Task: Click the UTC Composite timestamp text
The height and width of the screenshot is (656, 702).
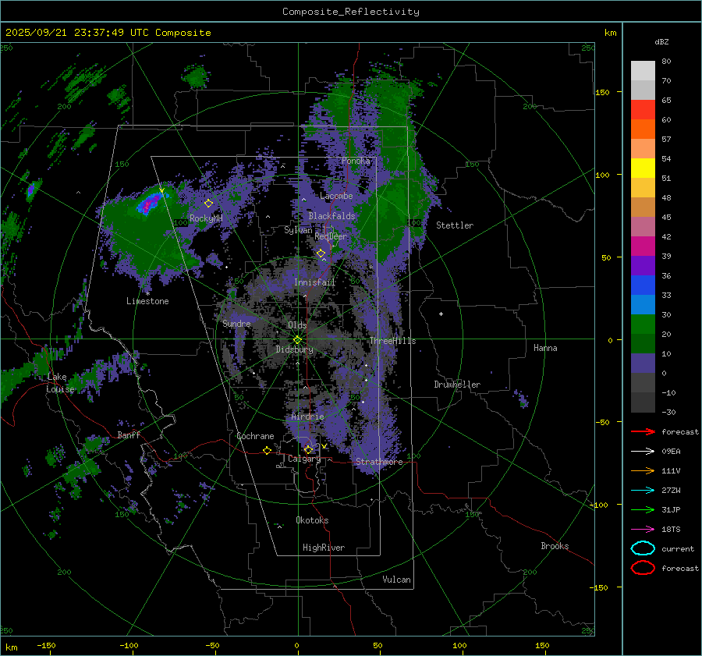Action: (x=108, y=33)
